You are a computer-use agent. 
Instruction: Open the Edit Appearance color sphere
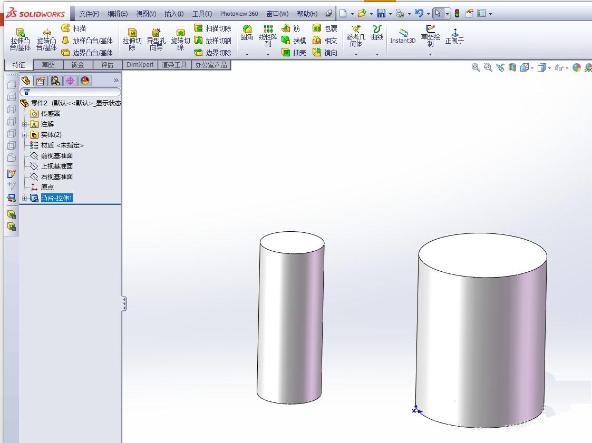(x=577, y=67)
